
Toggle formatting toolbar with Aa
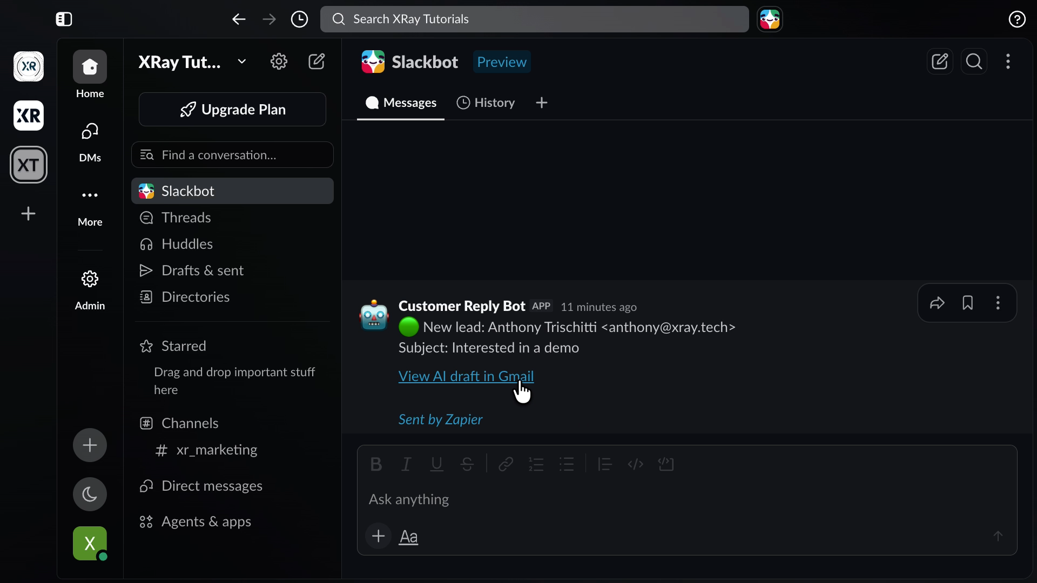pyautogui.click(x=409, y=537)
